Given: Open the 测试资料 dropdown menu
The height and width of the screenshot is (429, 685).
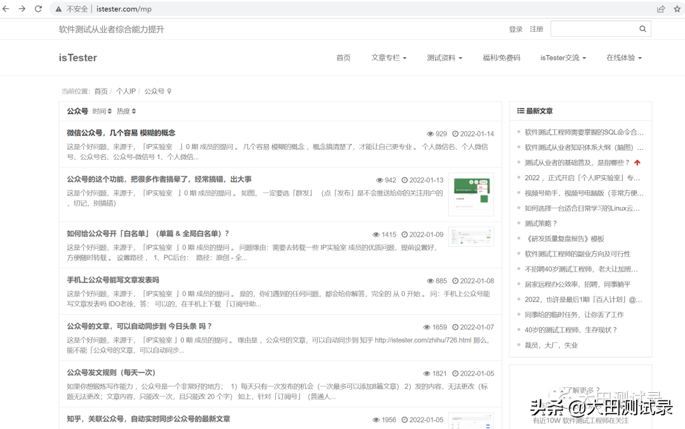Looking at the screenshot, I should coord(444,58).
